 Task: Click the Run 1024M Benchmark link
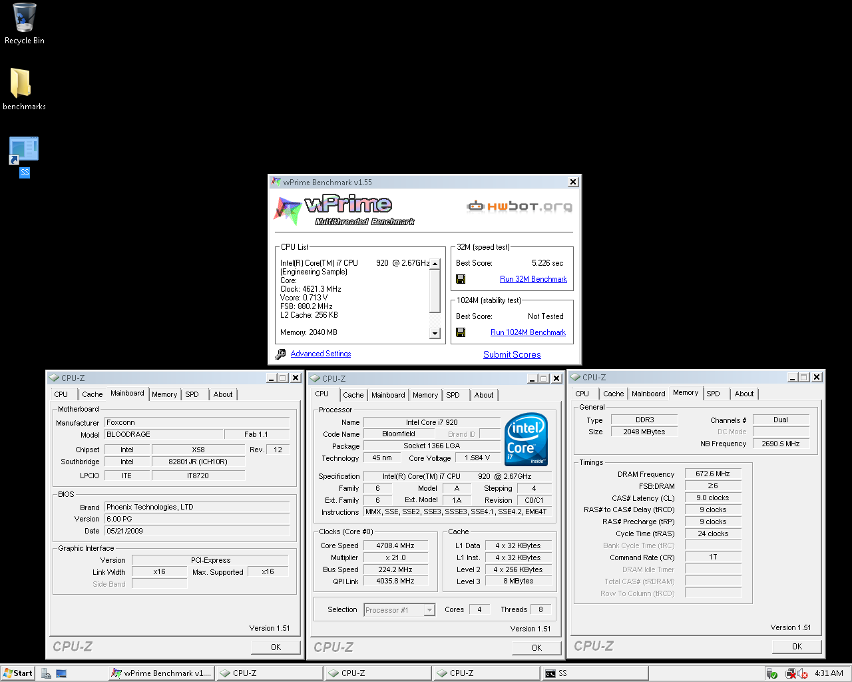click(x=528, y=332)
